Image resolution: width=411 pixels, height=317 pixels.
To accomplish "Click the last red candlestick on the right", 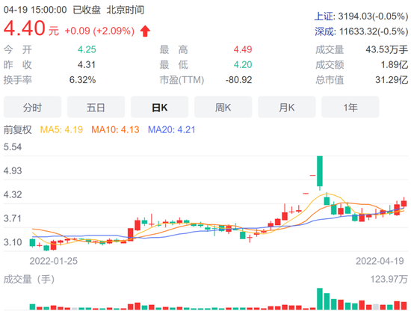I will 404,203.
